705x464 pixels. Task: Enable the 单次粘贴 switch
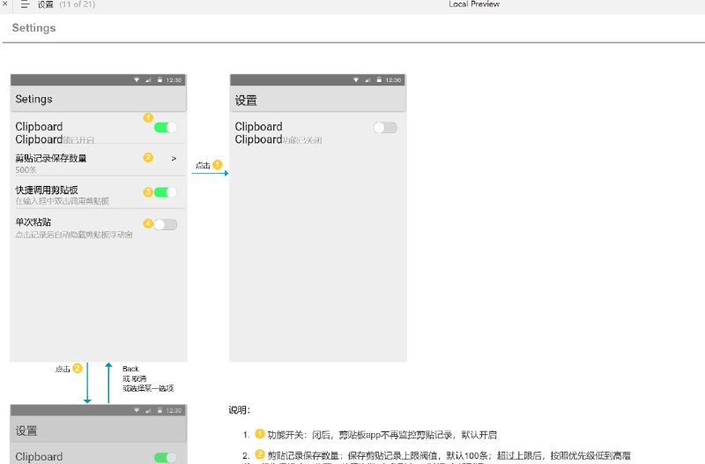[x=165, y=224]
